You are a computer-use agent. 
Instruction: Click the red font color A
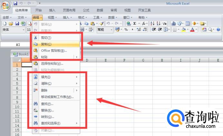(192, 30)
